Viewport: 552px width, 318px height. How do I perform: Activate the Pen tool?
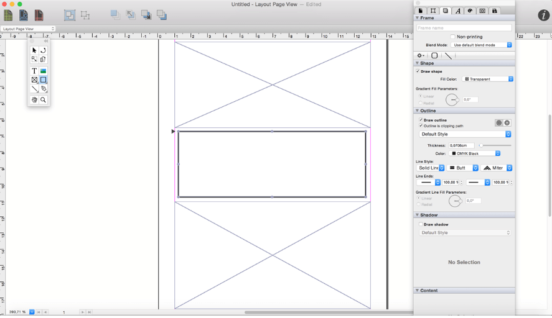point(43,89)
